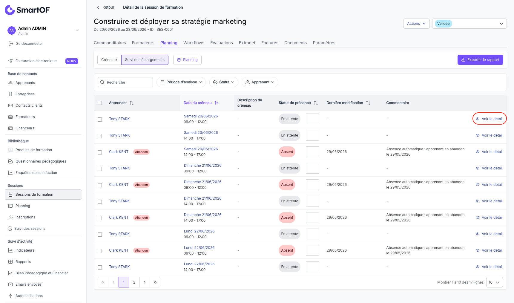The height and width of the screenshot is (303, 514).
Task: Go to the next page arrow
Action: click(145, 282)
